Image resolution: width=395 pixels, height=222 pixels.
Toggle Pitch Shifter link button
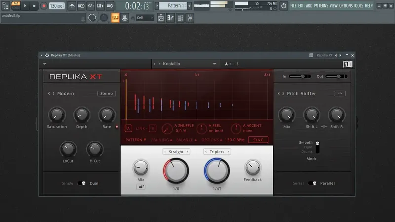click(340, 93)
